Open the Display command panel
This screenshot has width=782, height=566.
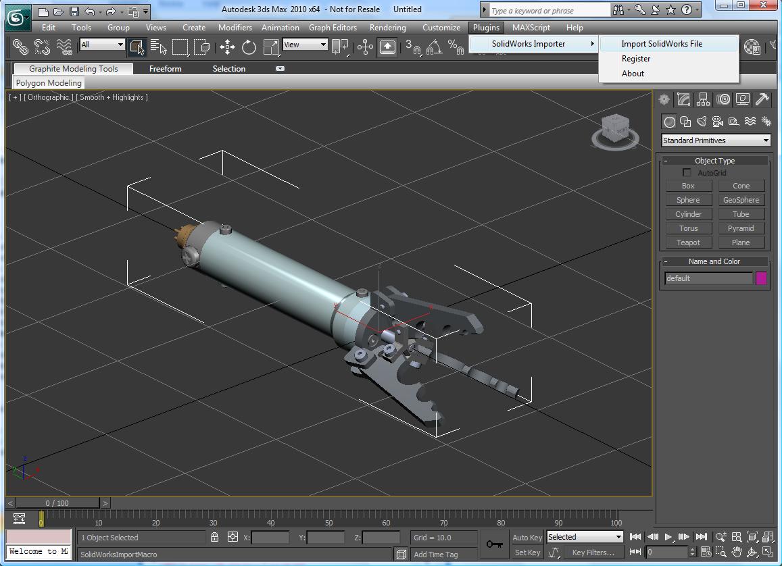tap(743, 100)
